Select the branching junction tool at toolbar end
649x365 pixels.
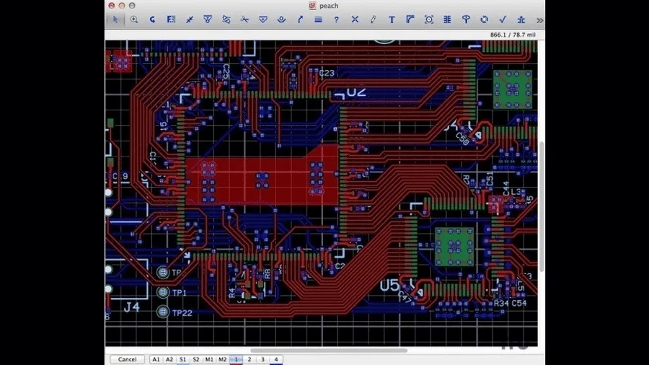pyautogui.click(x=521, y=19)
